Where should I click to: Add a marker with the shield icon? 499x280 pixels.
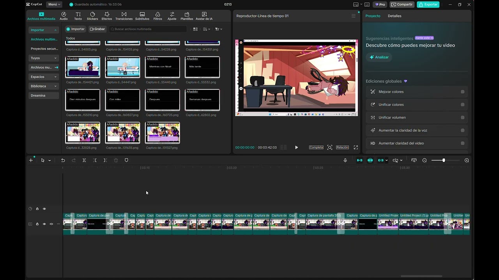coord(126,160)
